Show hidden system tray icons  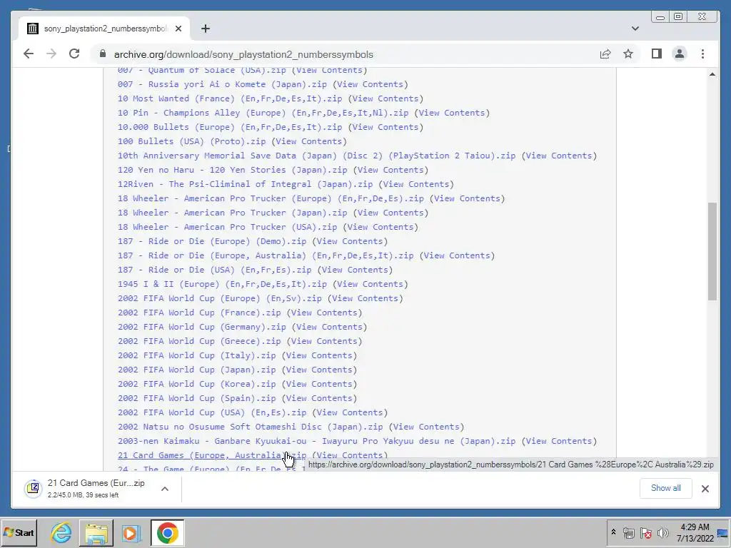(613, 532)
